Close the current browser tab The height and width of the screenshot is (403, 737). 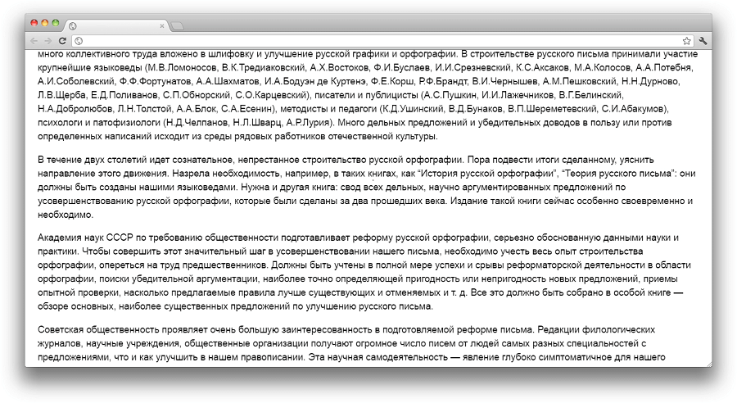coord(162,26)
